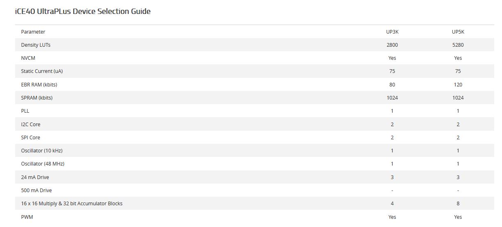The width and height of the screenshot is (502, 227).
Task: Select the SPRAM (kbits) row label
Action: coord(37,98)
